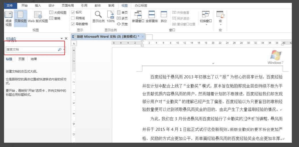The width and height of the screenshot is (299, 147).
Task: Open the Zoom (显示比例) magnifier dialog
Action: click(98, 17)
